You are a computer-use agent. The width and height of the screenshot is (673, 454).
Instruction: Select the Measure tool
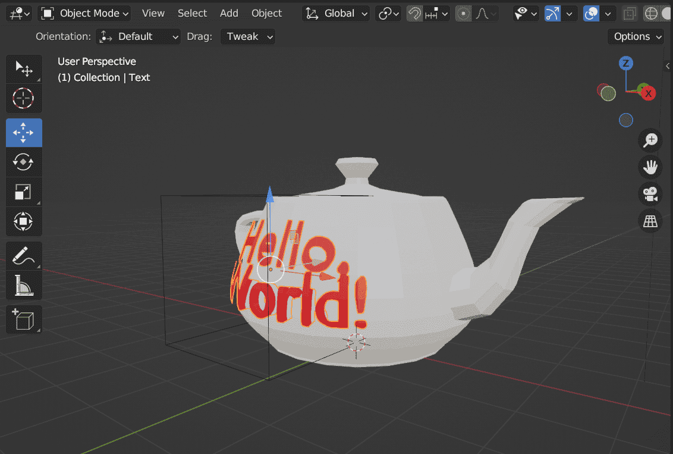(24, 285)
